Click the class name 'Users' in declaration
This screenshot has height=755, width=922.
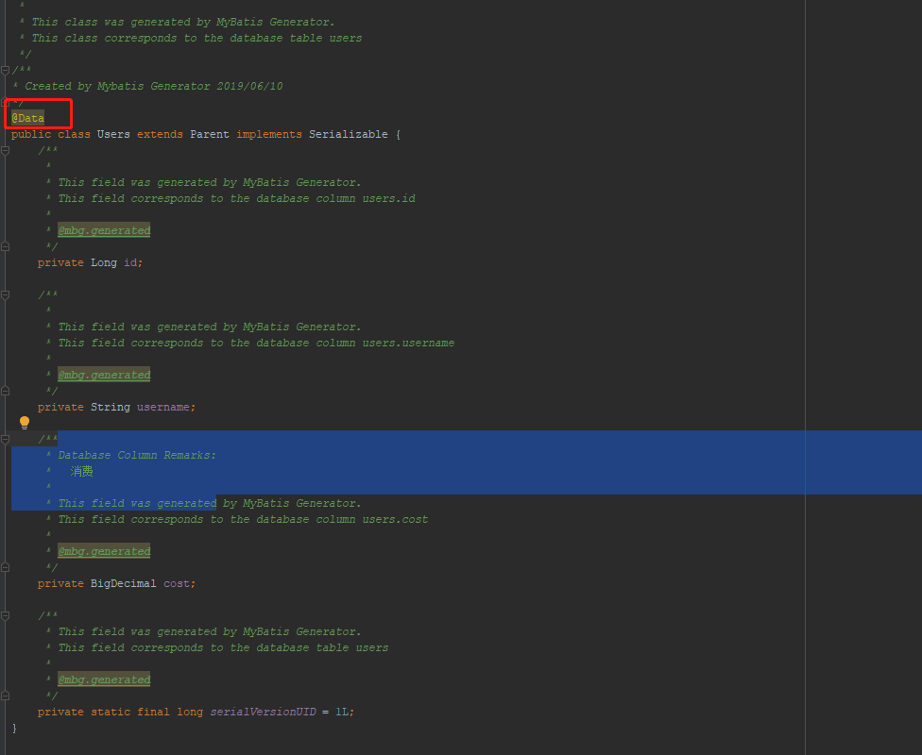[113, 135]
